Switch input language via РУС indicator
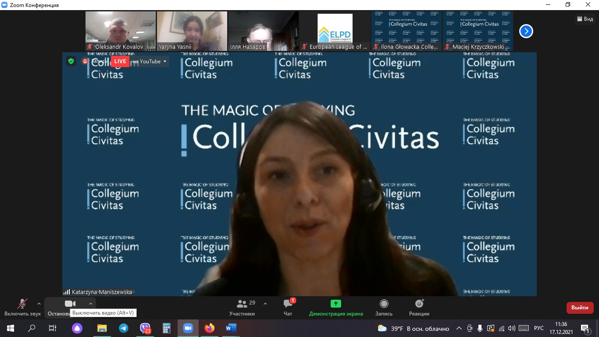599x337 pixels. point(539,328)
